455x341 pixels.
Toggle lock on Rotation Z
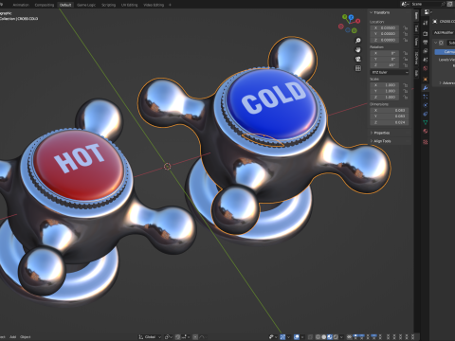[x=406, y=65]
